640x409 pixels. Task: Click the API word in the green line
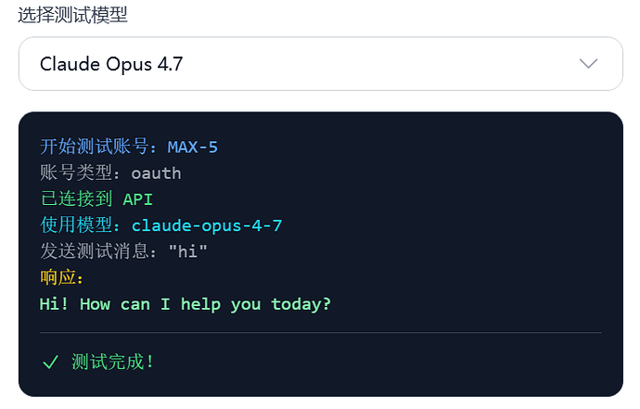(138, 199)
